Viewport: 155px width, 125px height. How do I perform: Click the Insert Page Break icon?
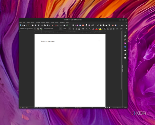point(86,25)
